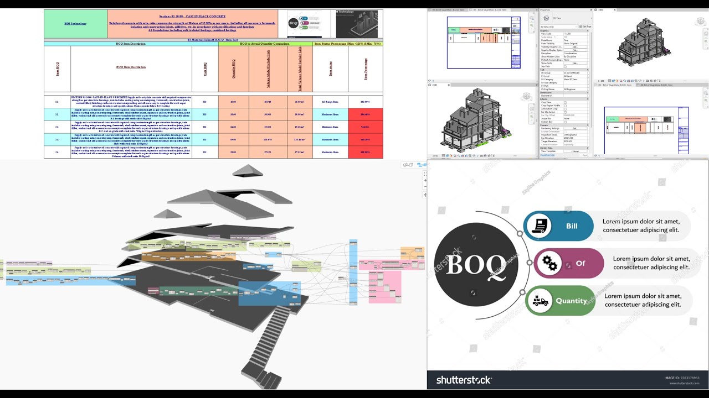Collapse the Extents section in Properties
Viewport: 709px width, 398px height.
588,99
